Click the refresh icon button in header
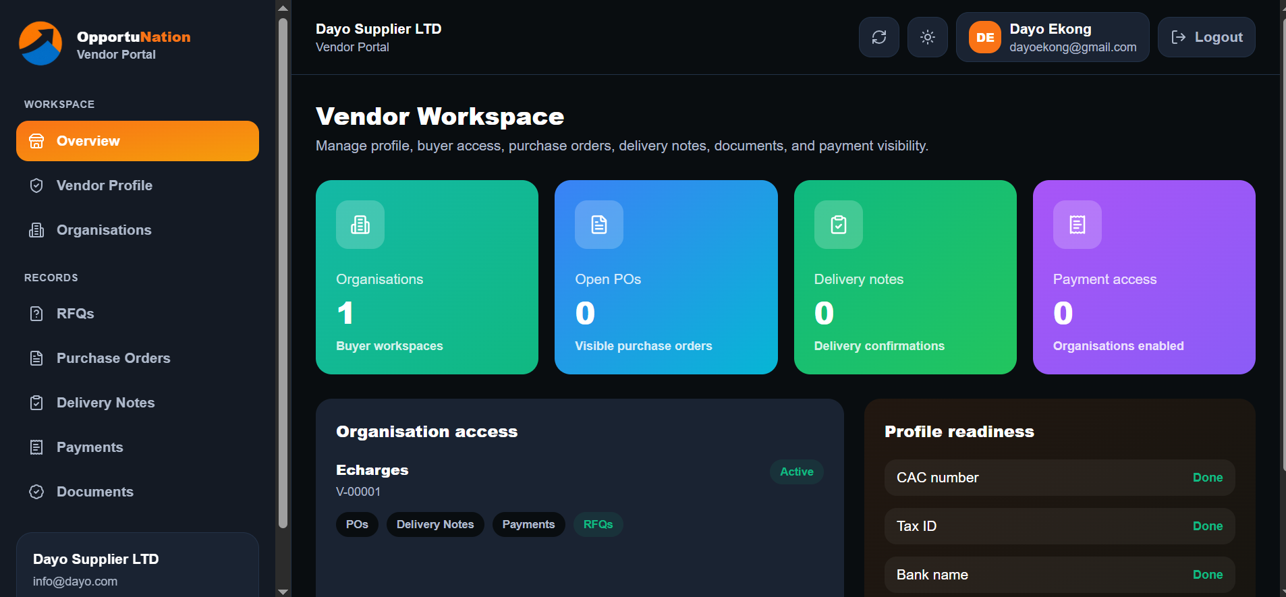The height and width of the screenshot is (597, 1286). pyautogui.click(x=879, y=37)
